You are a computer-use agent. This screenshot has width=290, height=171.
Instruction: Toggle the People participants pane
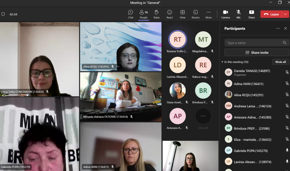pos(144,14)
